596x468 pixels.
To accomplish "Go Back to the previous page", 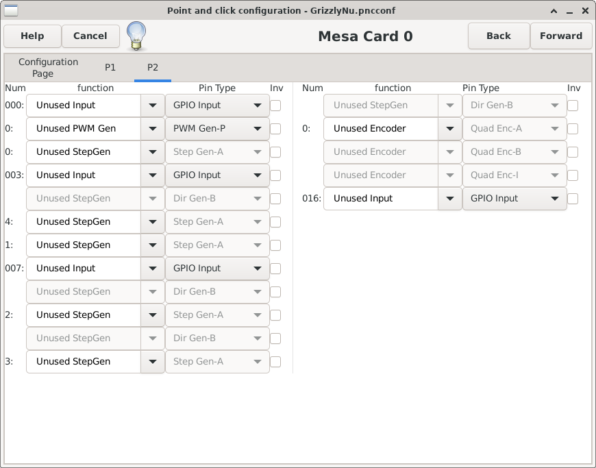I will 499,36.
